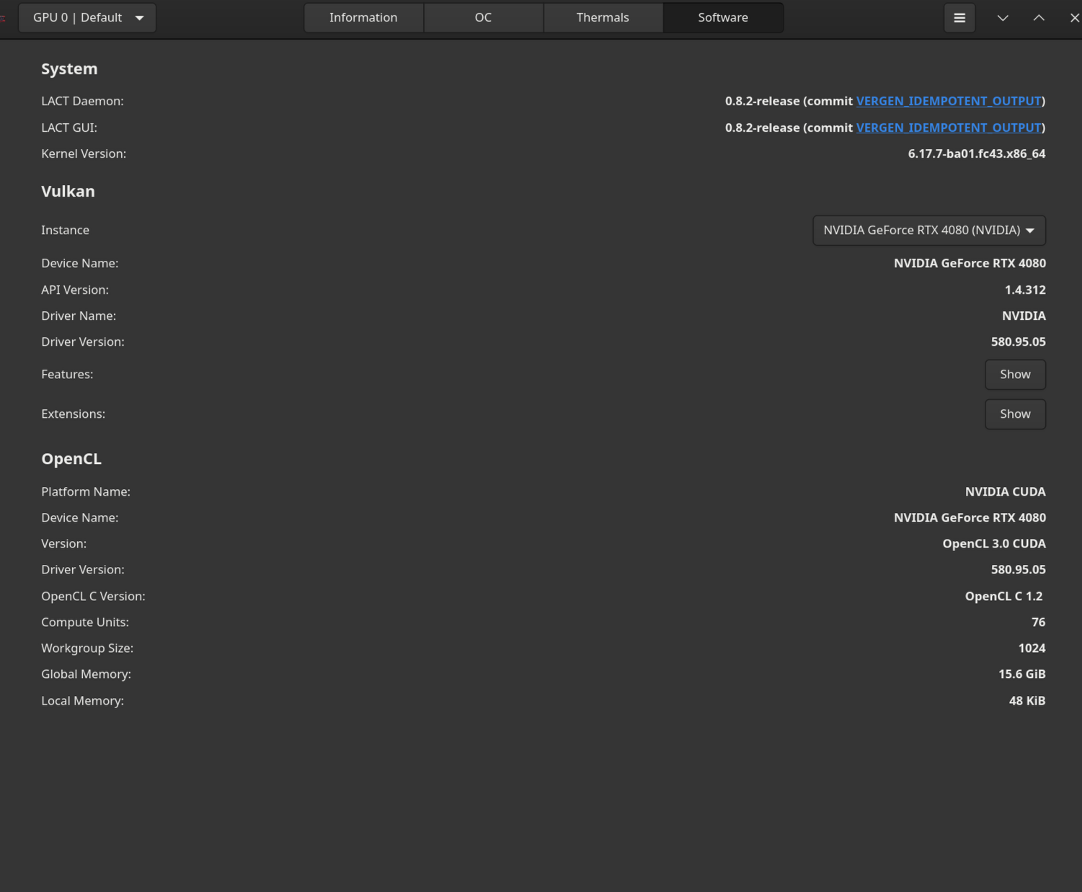Switch to the Information tab

[363, 18]
